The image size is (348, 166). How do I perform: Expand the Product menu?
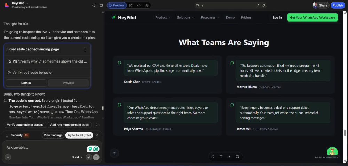163,17
